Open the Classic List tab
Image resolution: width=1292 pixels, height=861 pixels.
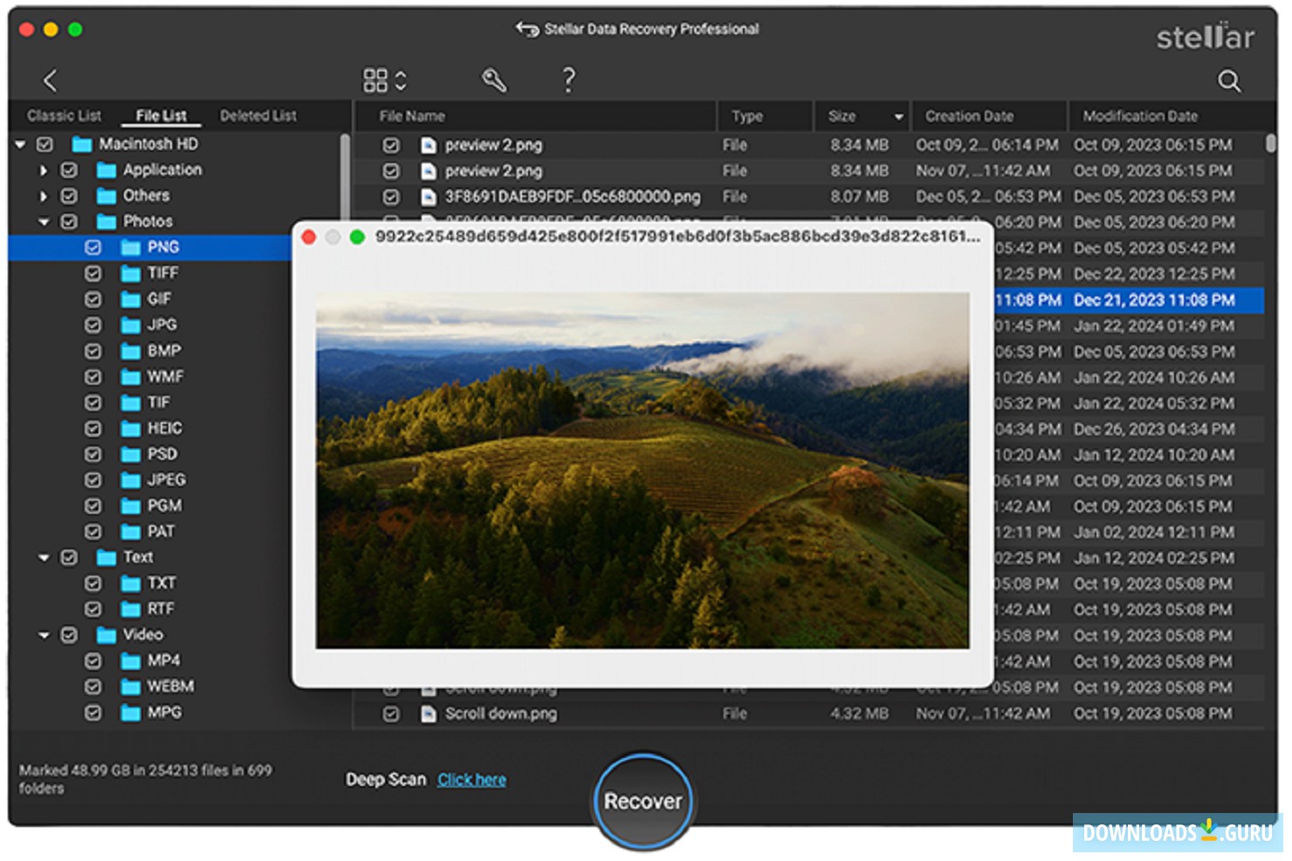pos(64,114)
